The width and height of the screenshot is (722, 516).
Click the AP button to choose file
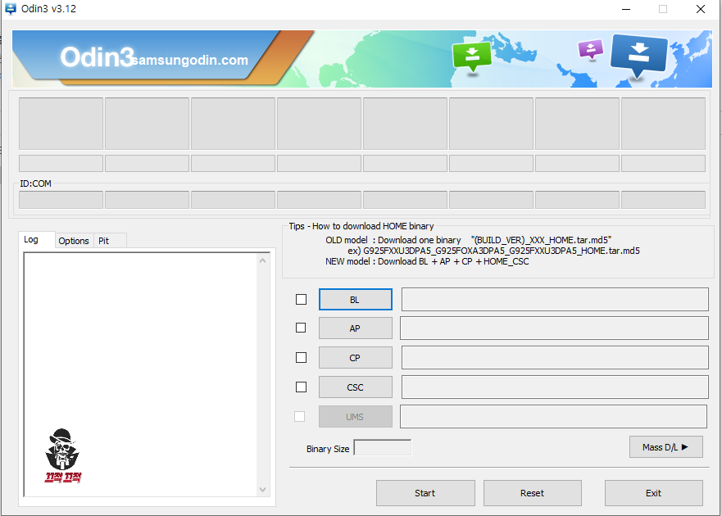click(355, 328)
